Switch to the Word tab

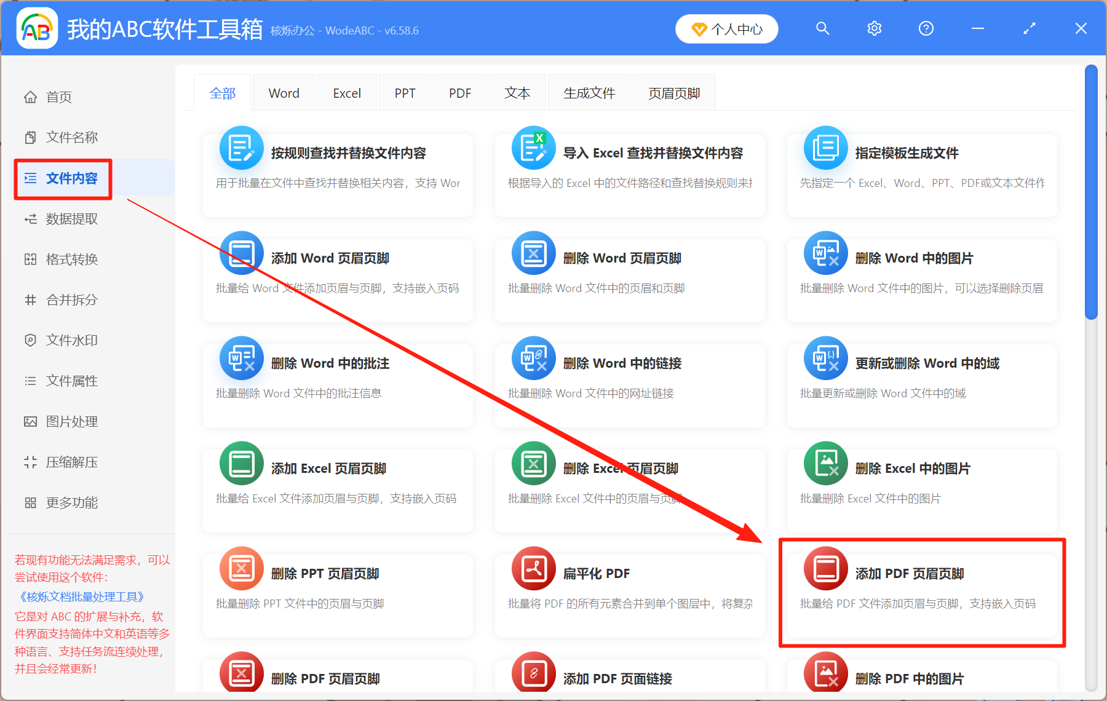coord(284,92)
